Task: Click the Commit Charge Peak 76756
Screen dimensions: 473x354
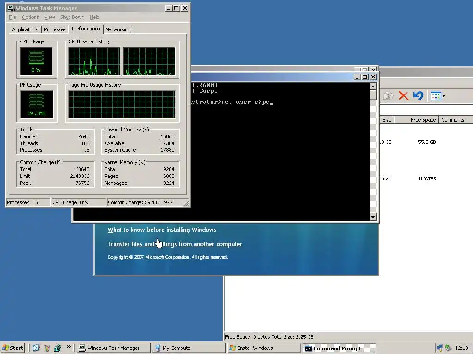Action: 82,183
